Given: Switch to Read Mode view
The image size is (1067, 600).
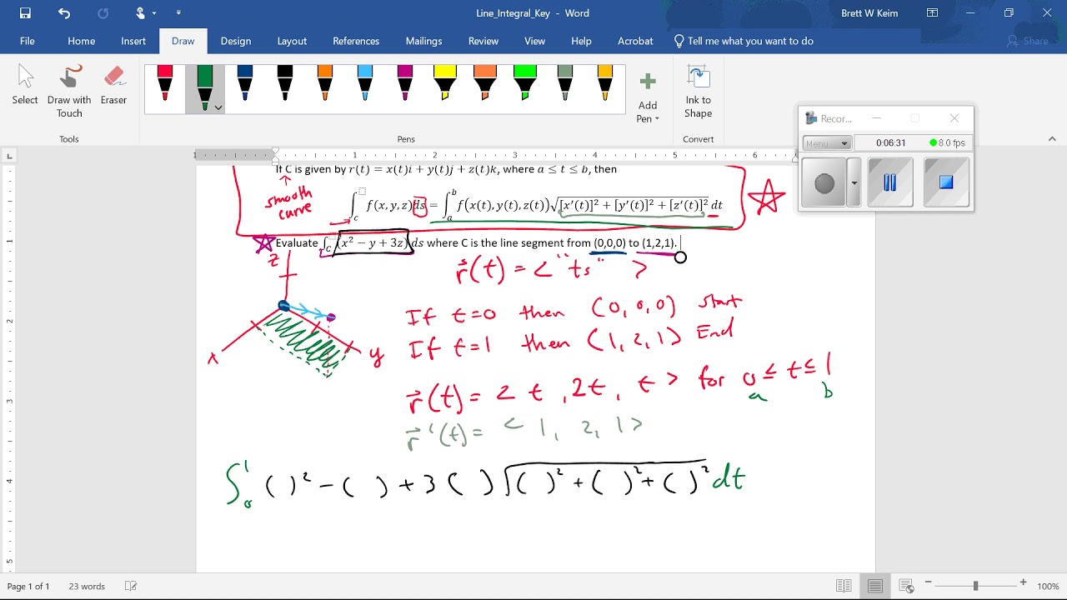Looking at the screenshot, I should click(x=844, y=587).
